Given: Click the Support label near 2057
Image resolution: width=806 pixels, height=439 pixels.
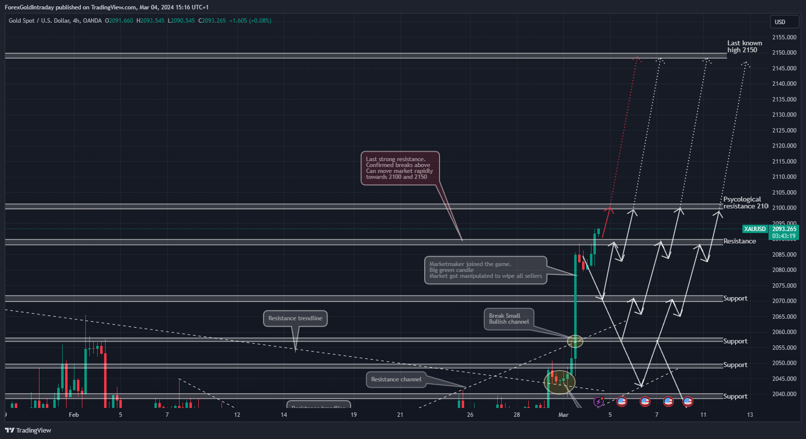Looking at the screenshot, I should [735, 341].
